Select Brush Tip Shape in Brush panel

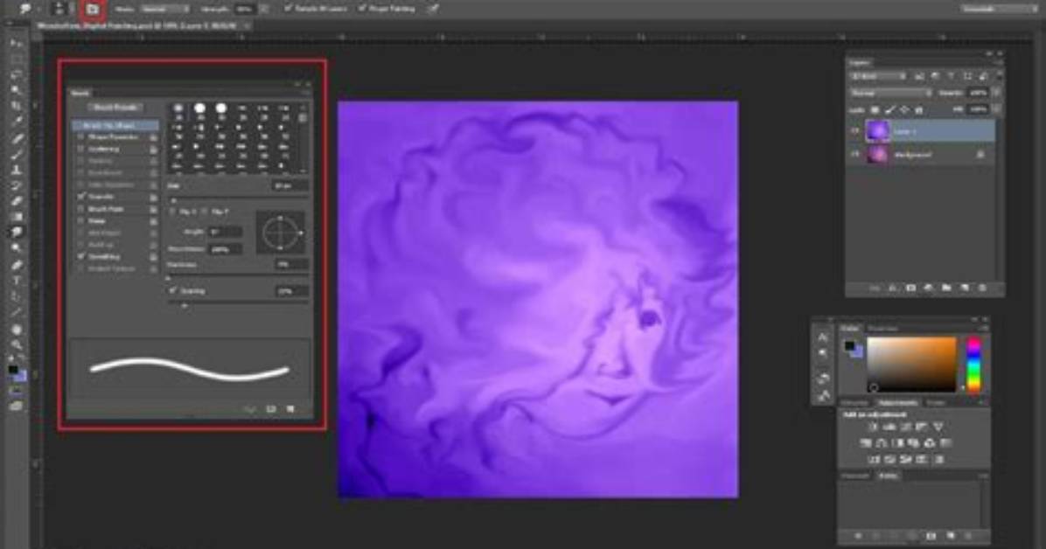tap(116, 125)
